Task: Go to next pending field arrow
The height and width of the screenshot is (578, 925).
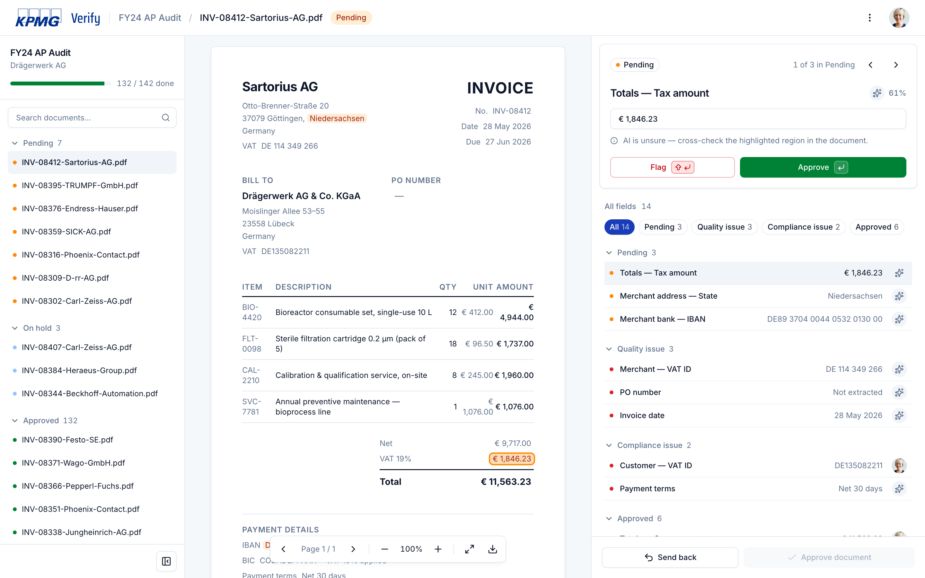Action: (x=895, y=65)
